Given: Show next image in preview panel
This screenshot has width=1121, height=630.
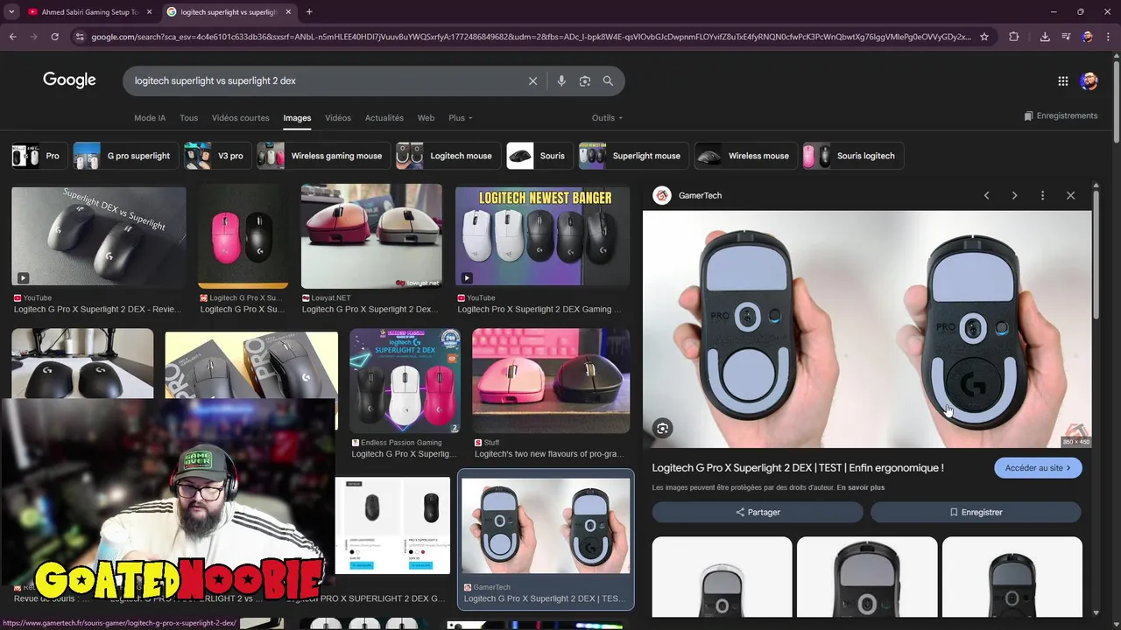Looking at the screenshot, I should [x=1015, y=195].
